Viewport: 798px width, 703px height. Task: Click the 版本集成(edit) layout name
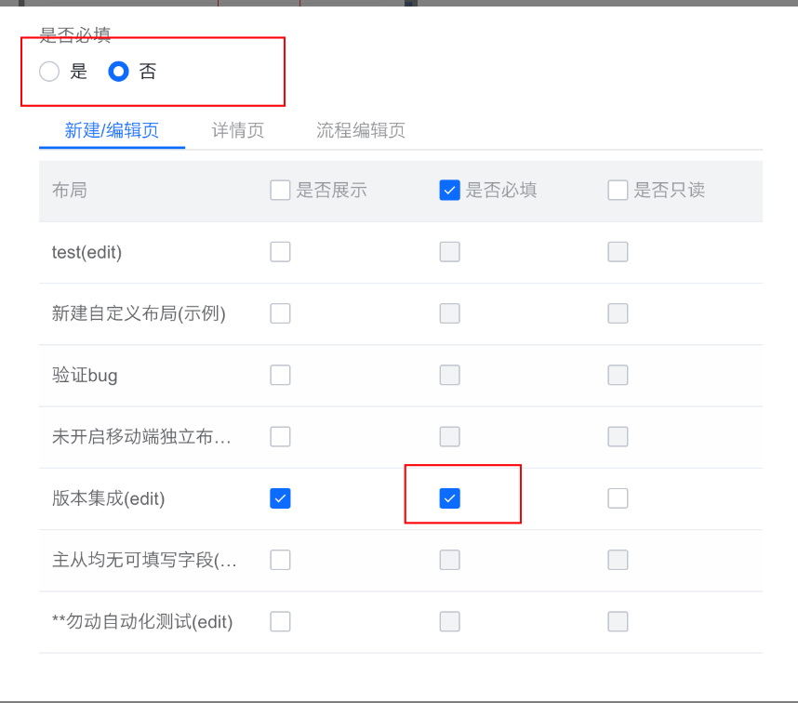point(109,498)
